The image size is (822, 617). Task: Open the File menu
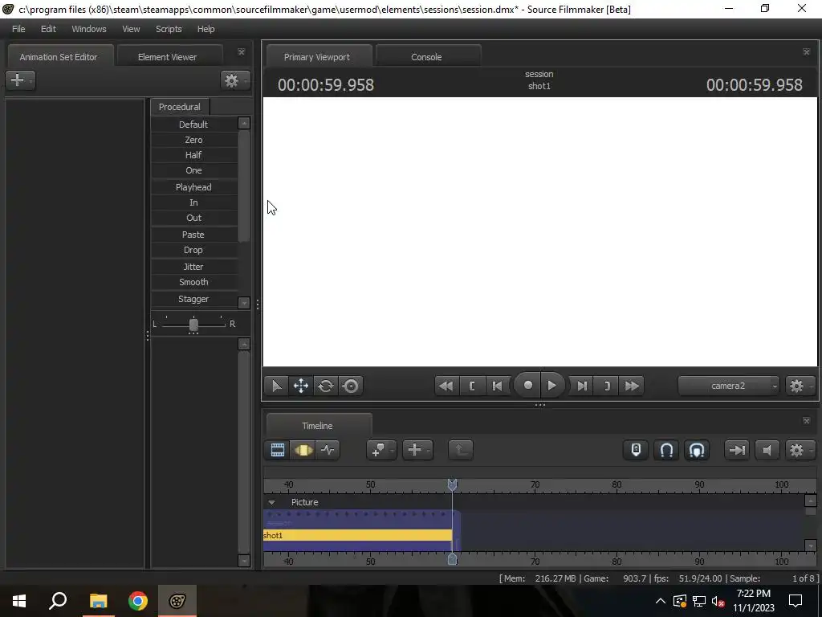pyautogui.click(x=18, y=29)
